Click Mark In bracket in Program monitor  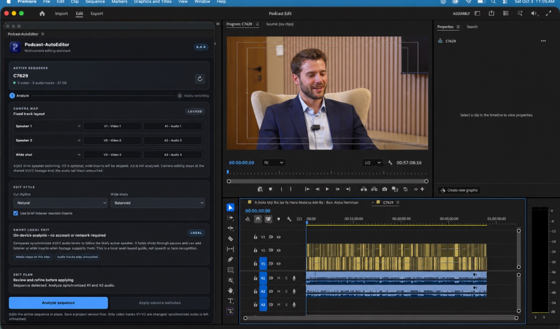point(282,189)
